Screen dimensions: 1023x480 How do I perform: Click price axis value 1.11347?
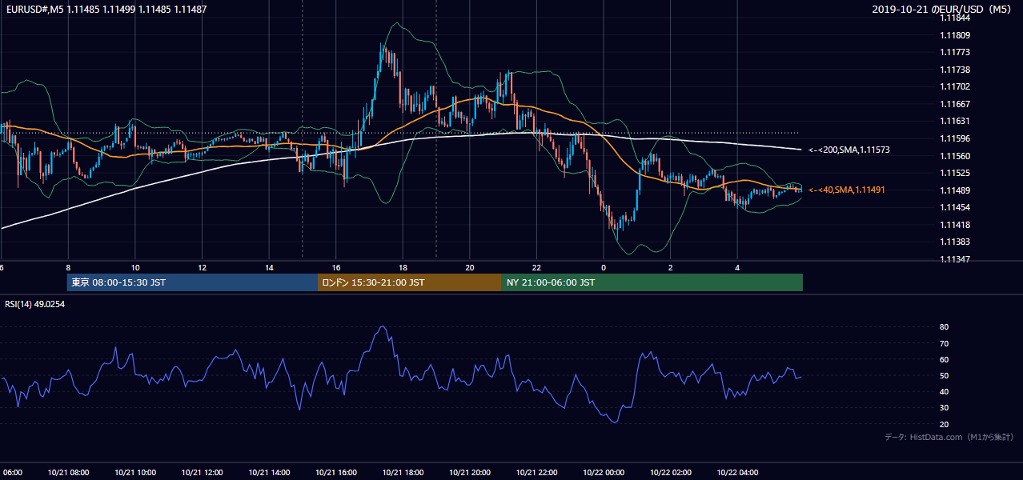[x=956, y=259]
